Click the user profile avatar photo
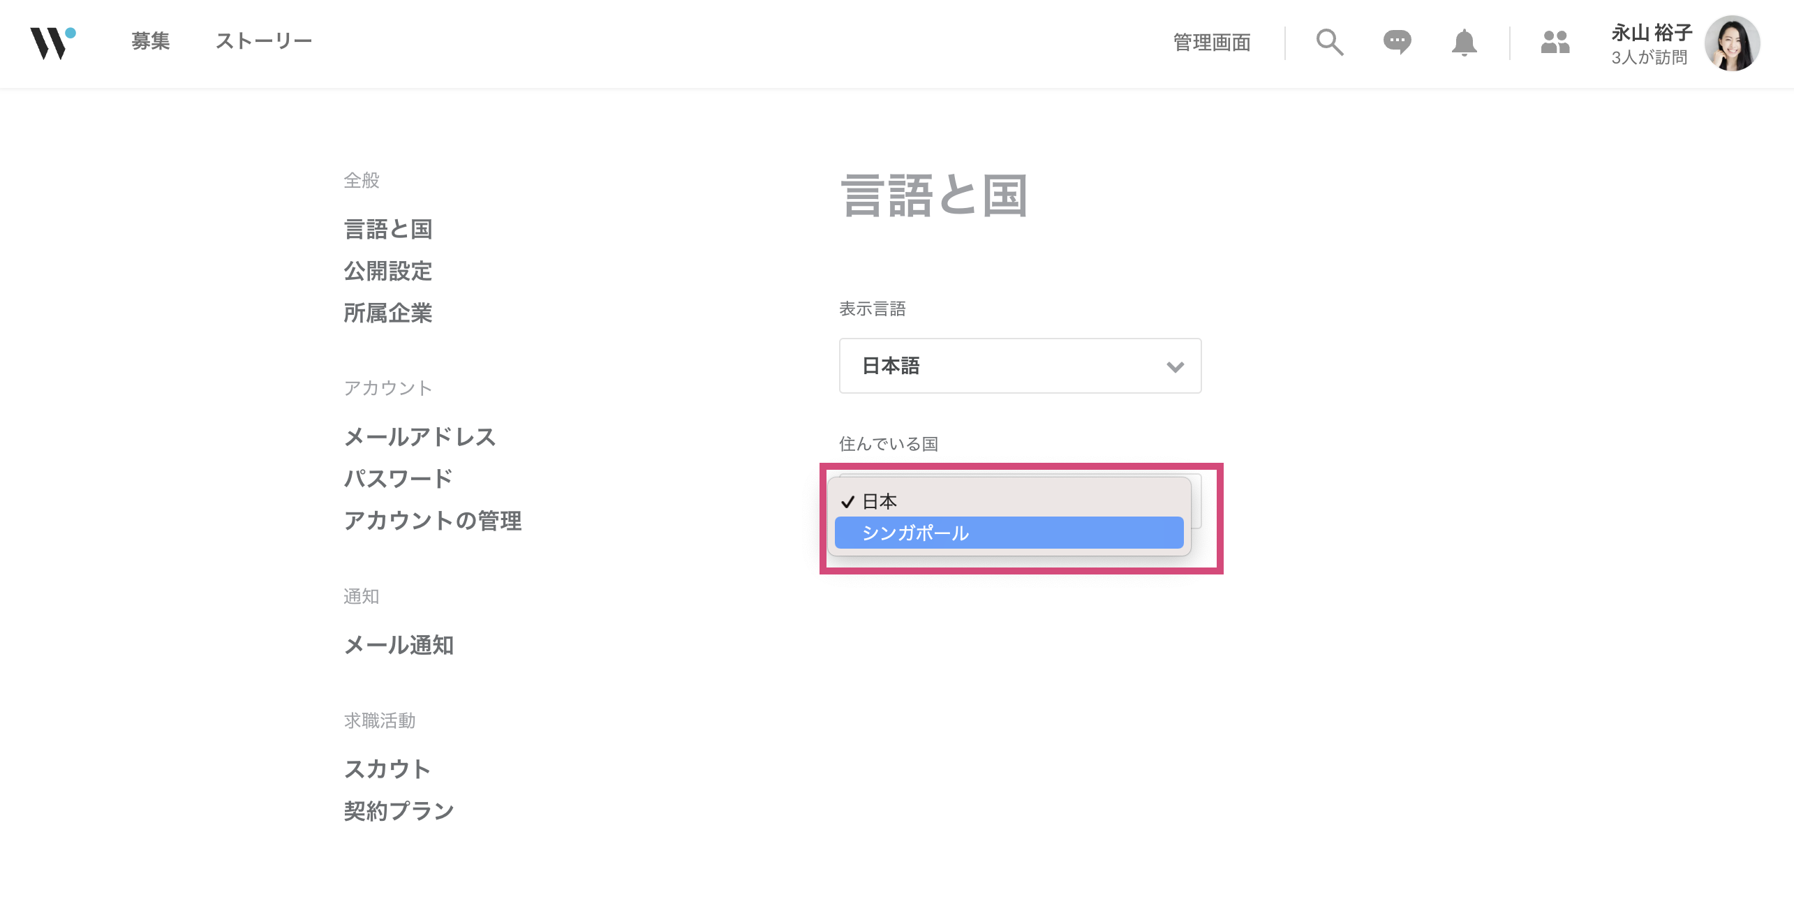Image resolution: width=1794 pixels, height=920 pixels. pos(1731,43)
